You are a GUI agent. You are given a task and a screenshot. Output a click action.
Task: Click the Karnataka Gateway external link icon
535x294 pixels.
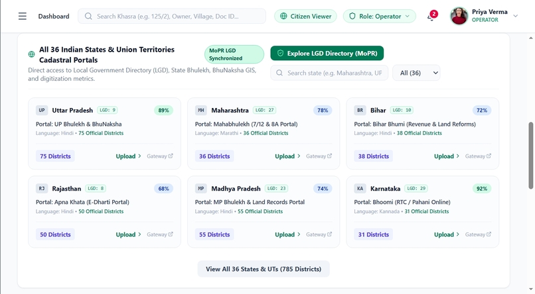point(489,234)
